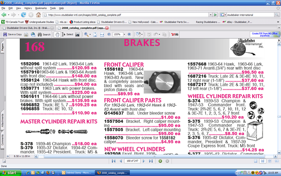Viewport: 281px width, 176px height.
Task: Click the horizontal scrollbar of the PDF
Action: pos(155,156)
